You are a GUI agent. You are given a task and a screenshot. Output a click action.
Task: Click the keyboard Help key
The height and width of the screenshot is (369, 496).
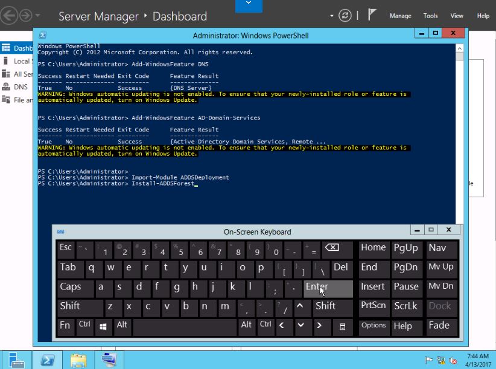click(x=407, y=327)
